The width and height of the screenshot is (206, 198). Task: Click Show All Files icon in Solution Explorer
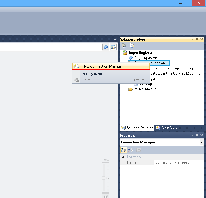[x=132, y=46]
